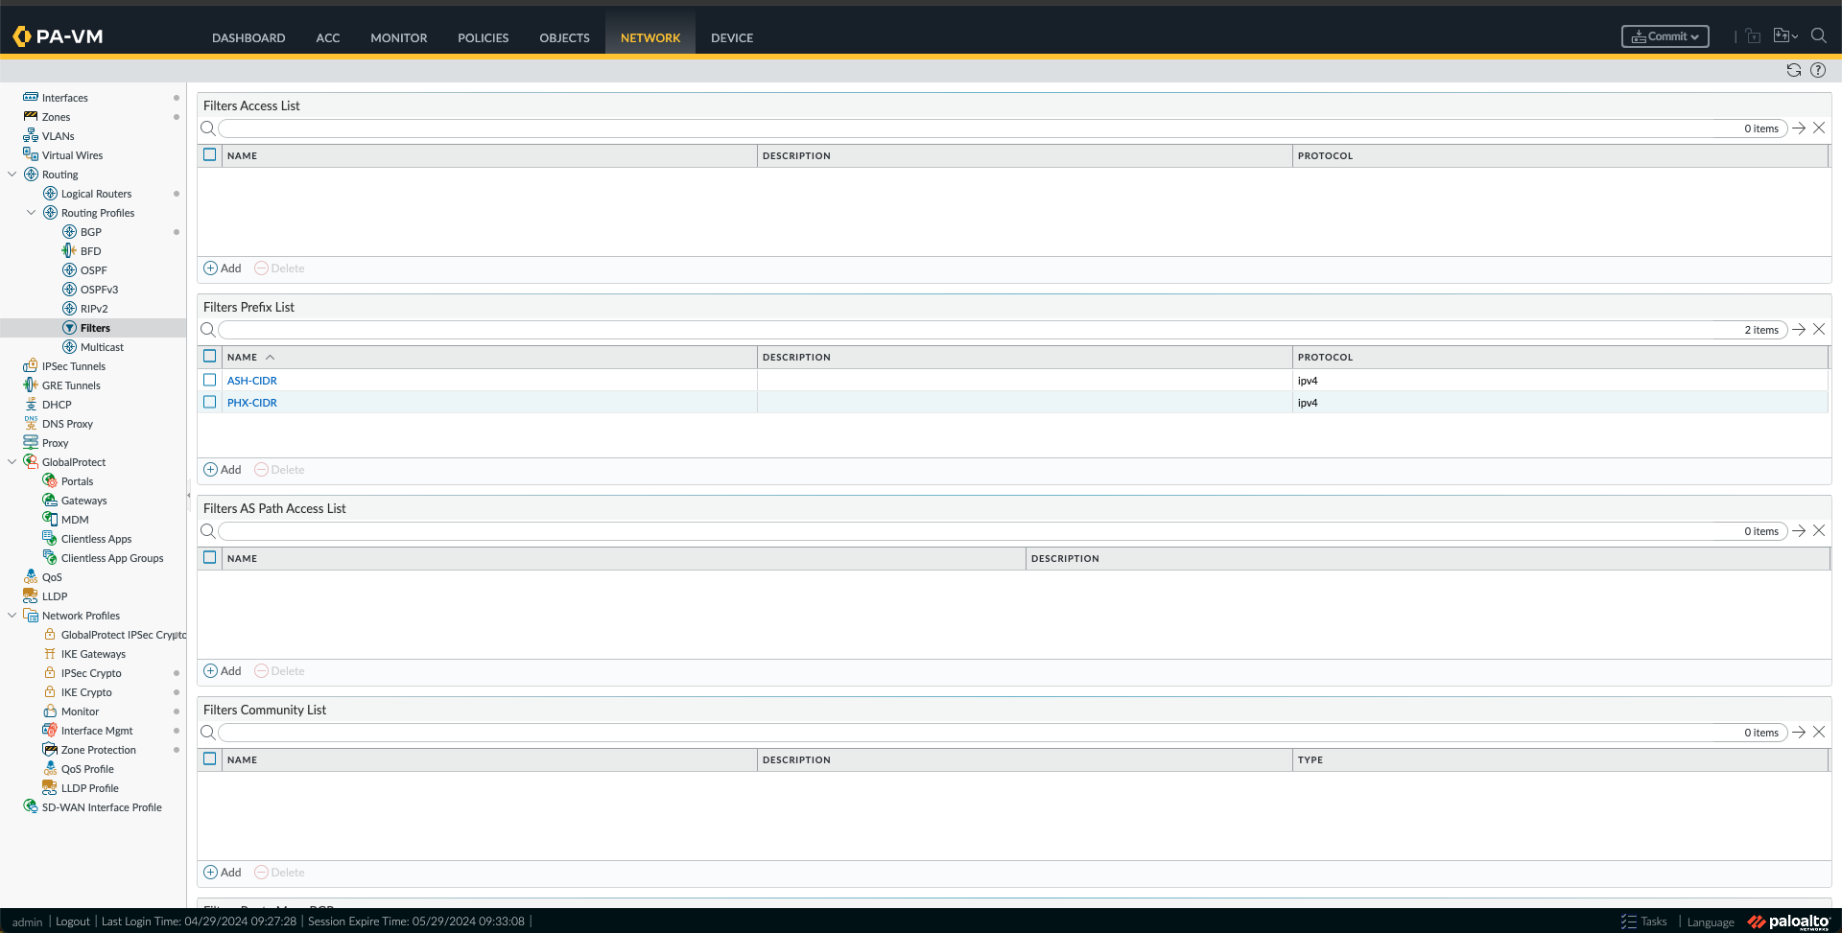The height and width of the screenshot is (933, 1842).
Task: Collapse the Network Profiles tree section
Action: pos(12,615)
